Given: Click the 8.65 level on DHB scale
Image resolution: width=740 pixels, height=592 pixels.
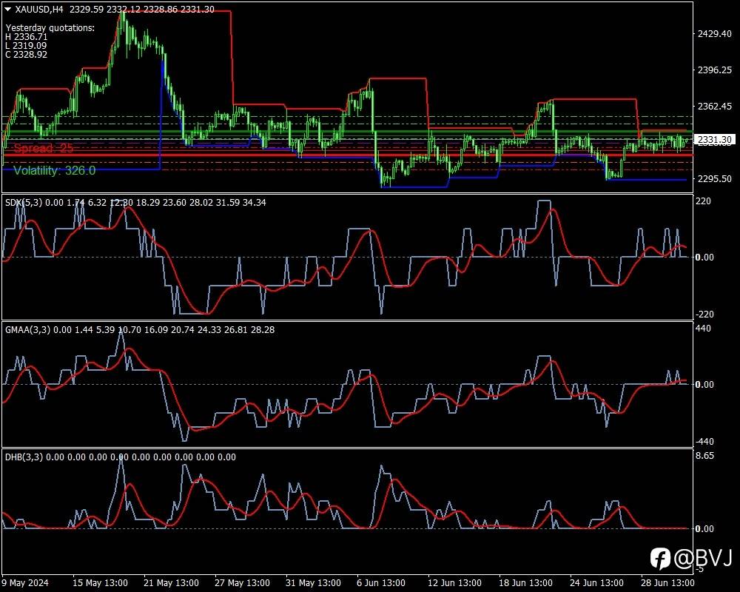Looking at the screenshot, I should 704,456.
